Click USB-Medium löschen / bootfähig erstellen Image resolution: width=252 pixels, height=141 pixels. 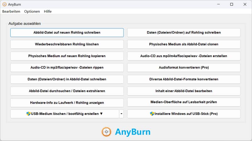click(x=65, y=114)
